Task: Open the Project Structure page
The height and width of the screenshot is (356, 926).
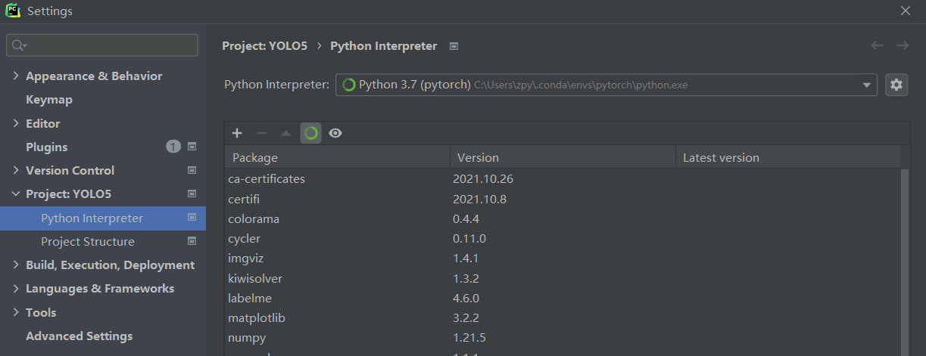Action: pos(88,241)
